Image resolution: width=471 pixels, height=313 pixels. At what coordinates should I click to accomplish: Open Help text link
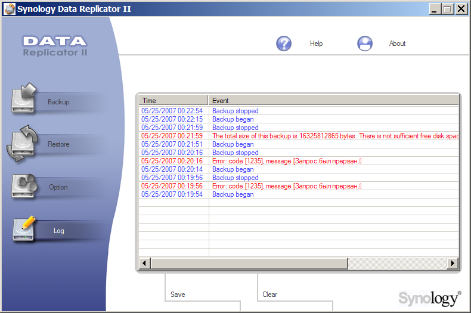(x=317, y=44)
